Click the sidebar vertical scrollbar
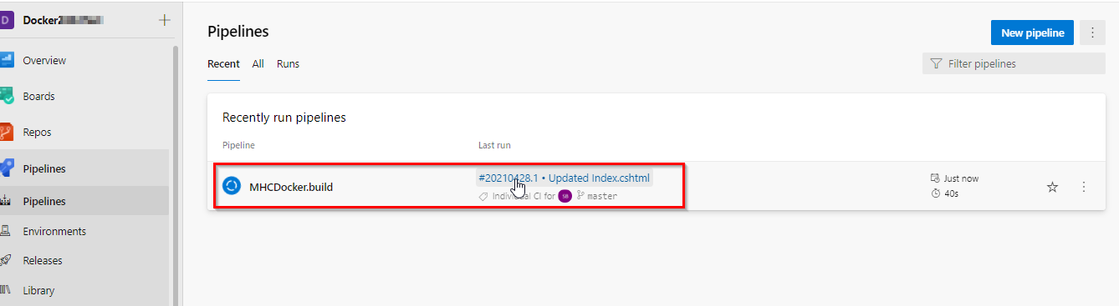1119x306 pixels. tap(176, 175)
